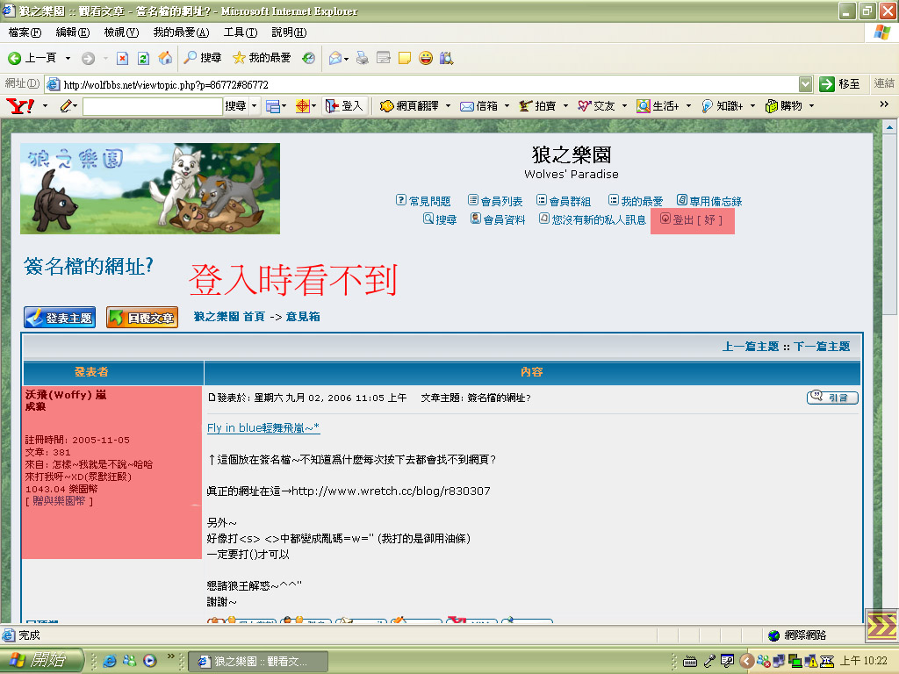Open the 檢視 menu

click(x=121, y=32)
